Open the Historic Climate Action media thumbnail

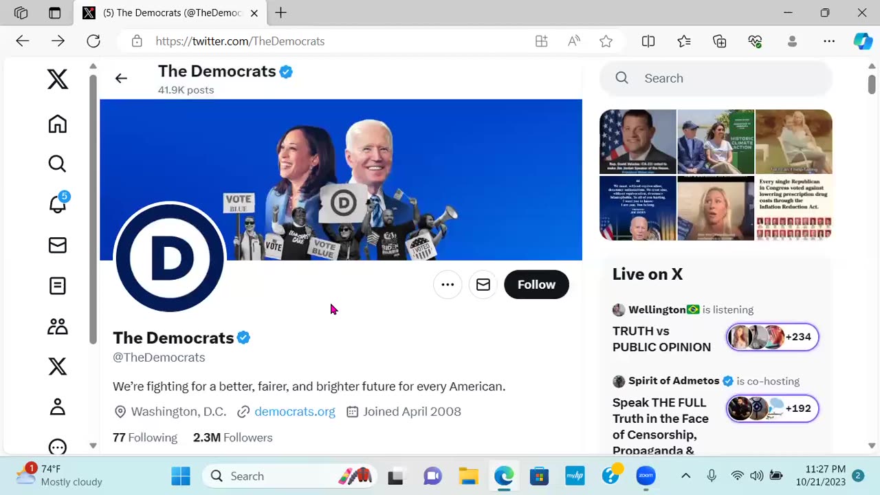pyautogui.click(x=716, y=142)
